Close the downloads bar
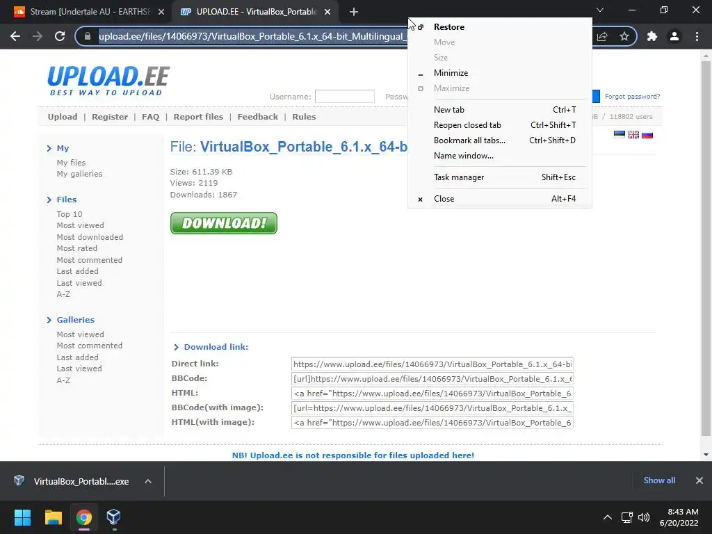712x534 pixels. point(699,480)
